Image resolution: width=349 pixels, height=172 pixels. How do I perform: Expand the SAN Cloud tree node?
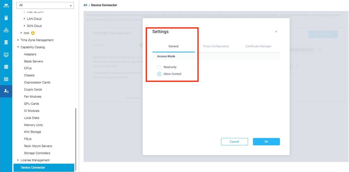[x=24, y=26]
